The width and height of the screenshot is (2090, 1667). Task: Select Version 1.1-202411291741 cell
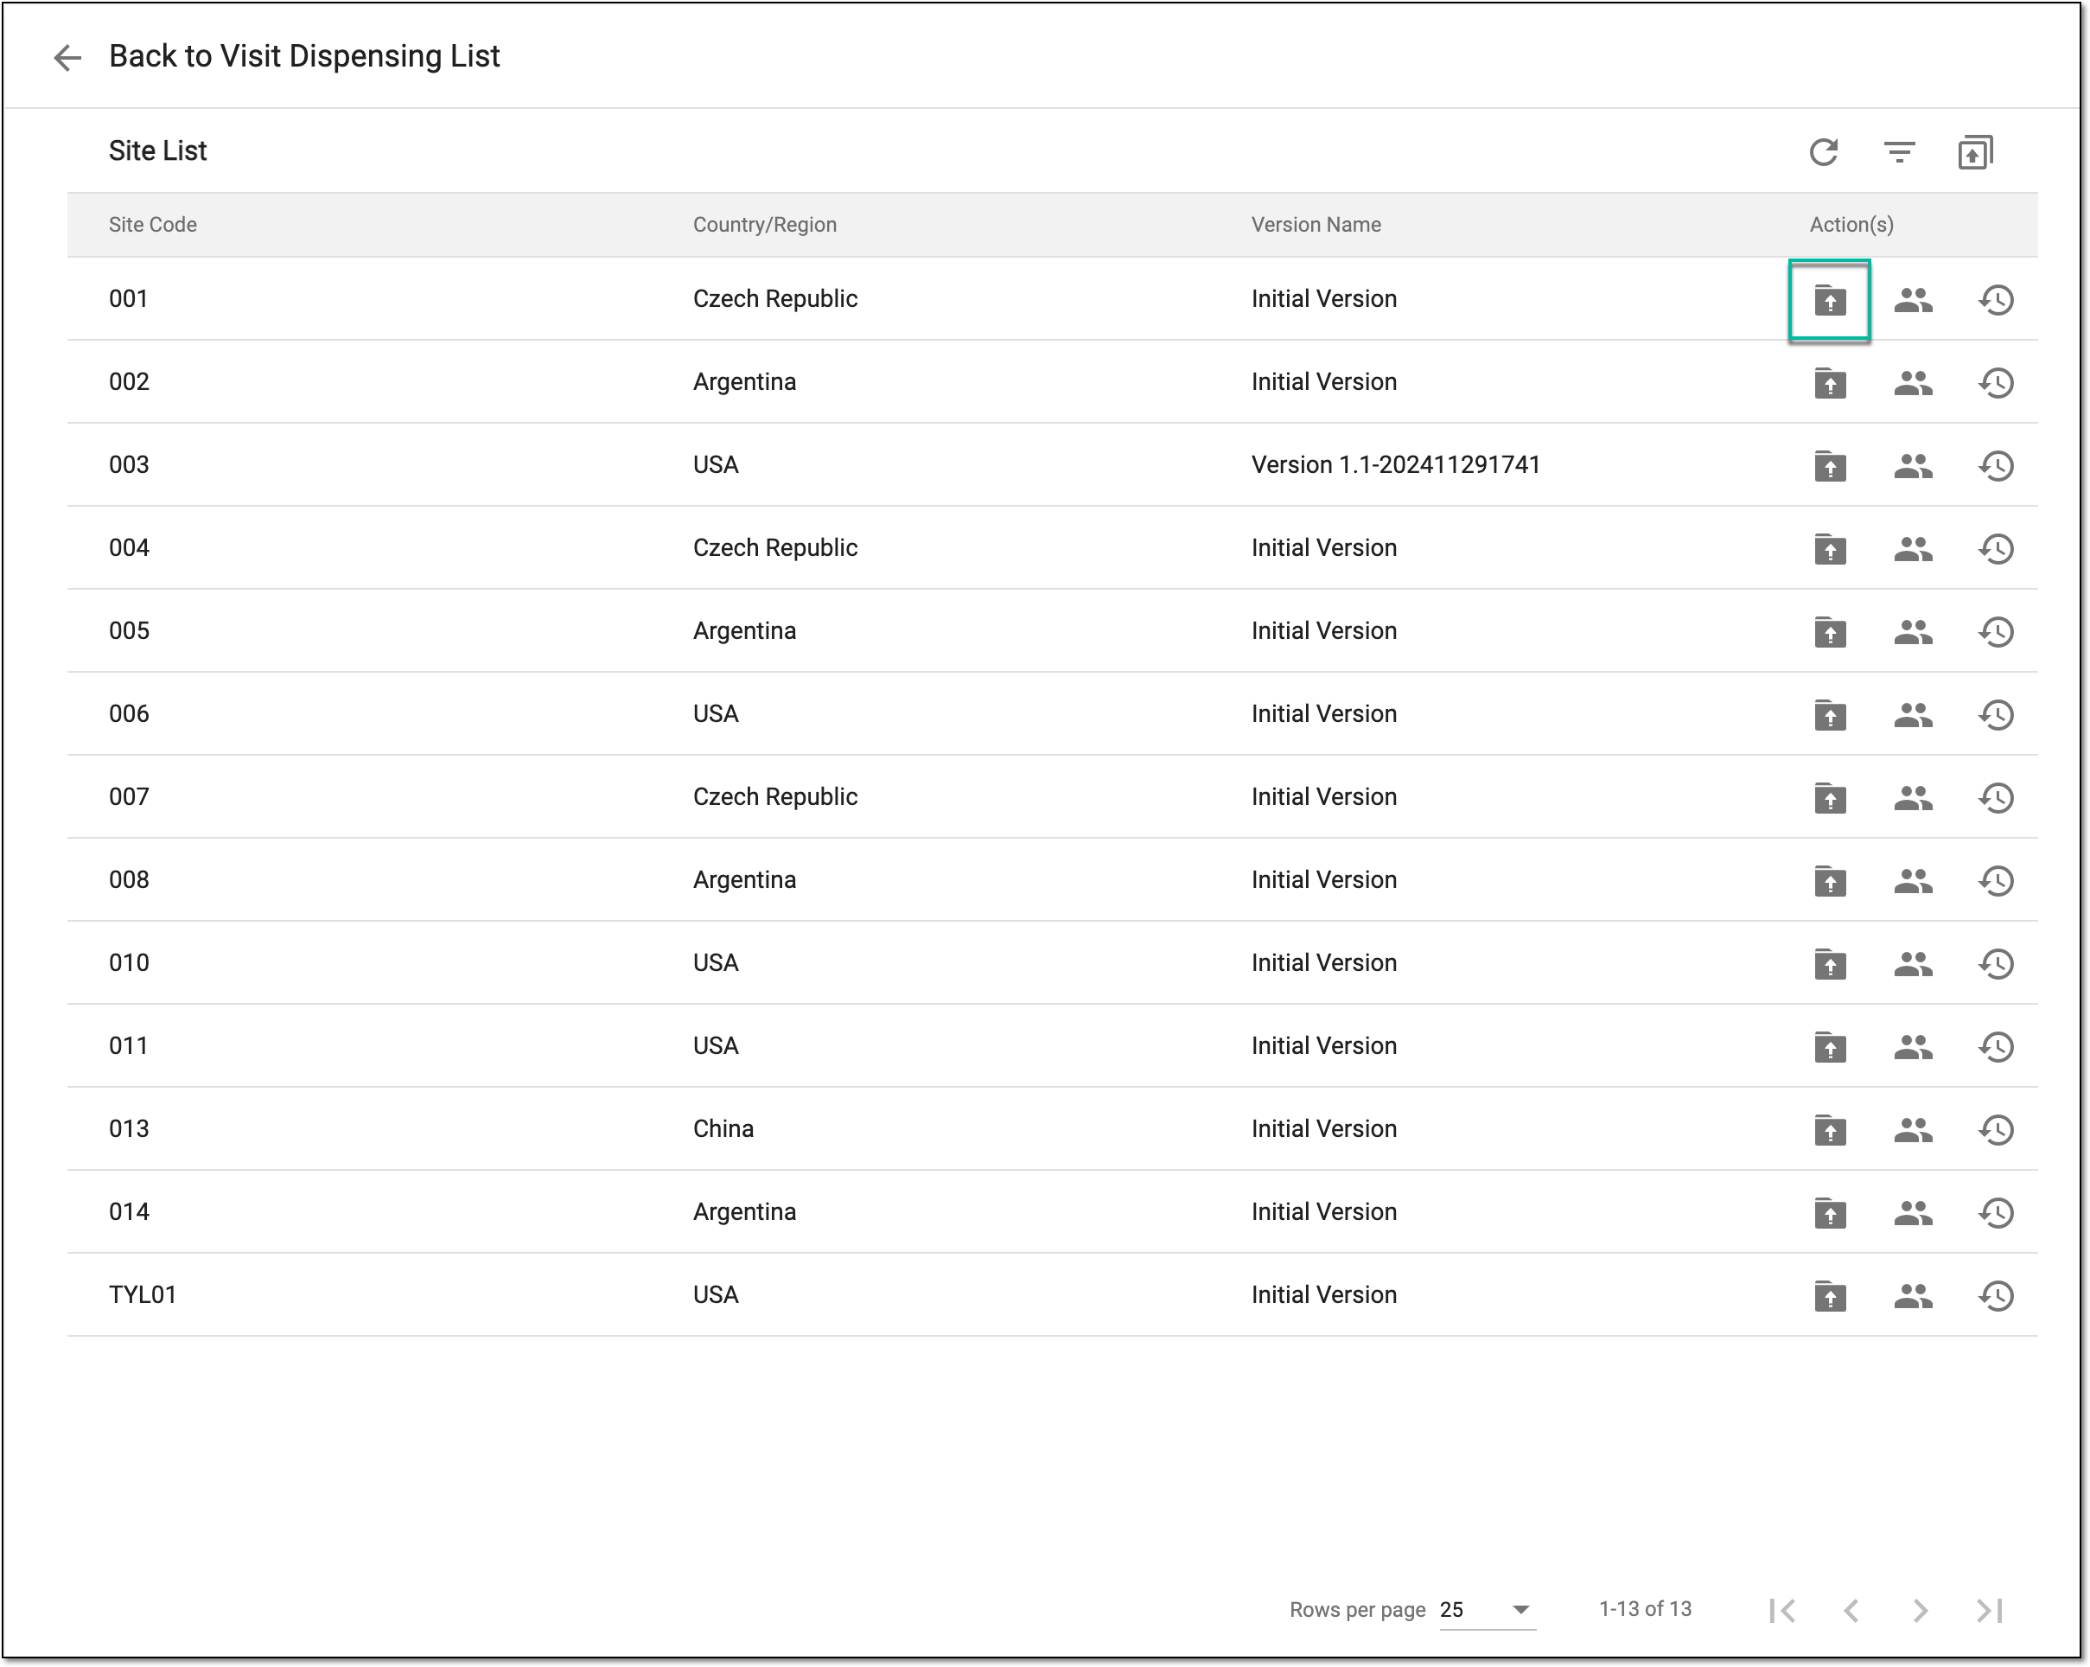point(1395,464)
